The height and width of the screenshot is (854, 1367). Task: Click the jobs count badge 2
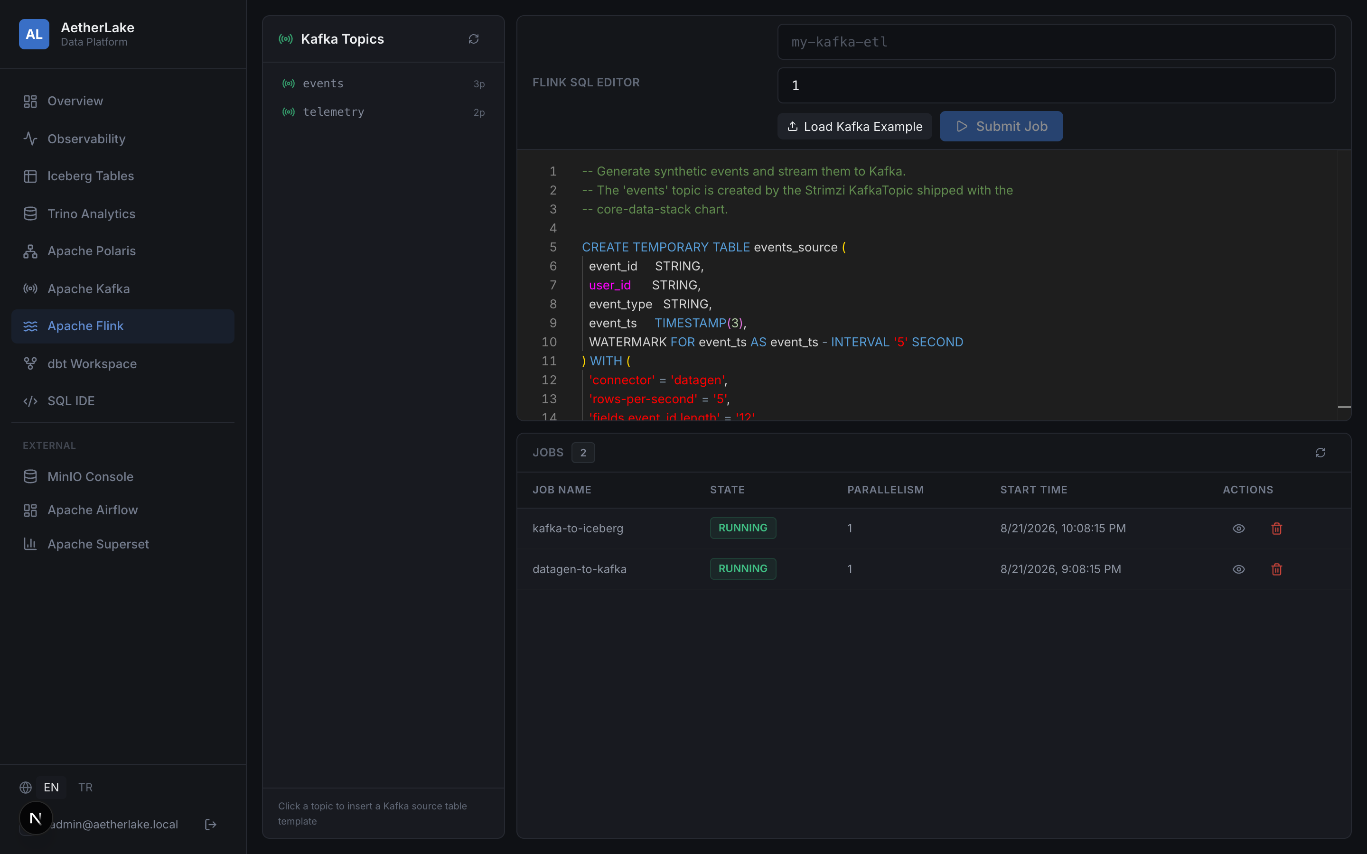pyautogui.click(x=583, y=453)
